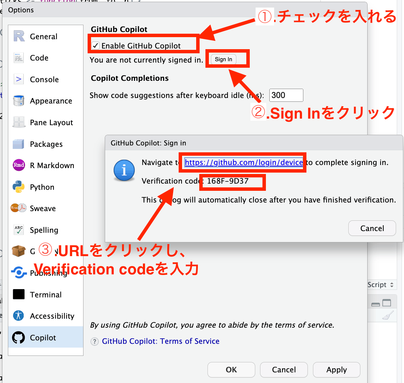Choose the Appearance paint bucket icon

(19, 101)
